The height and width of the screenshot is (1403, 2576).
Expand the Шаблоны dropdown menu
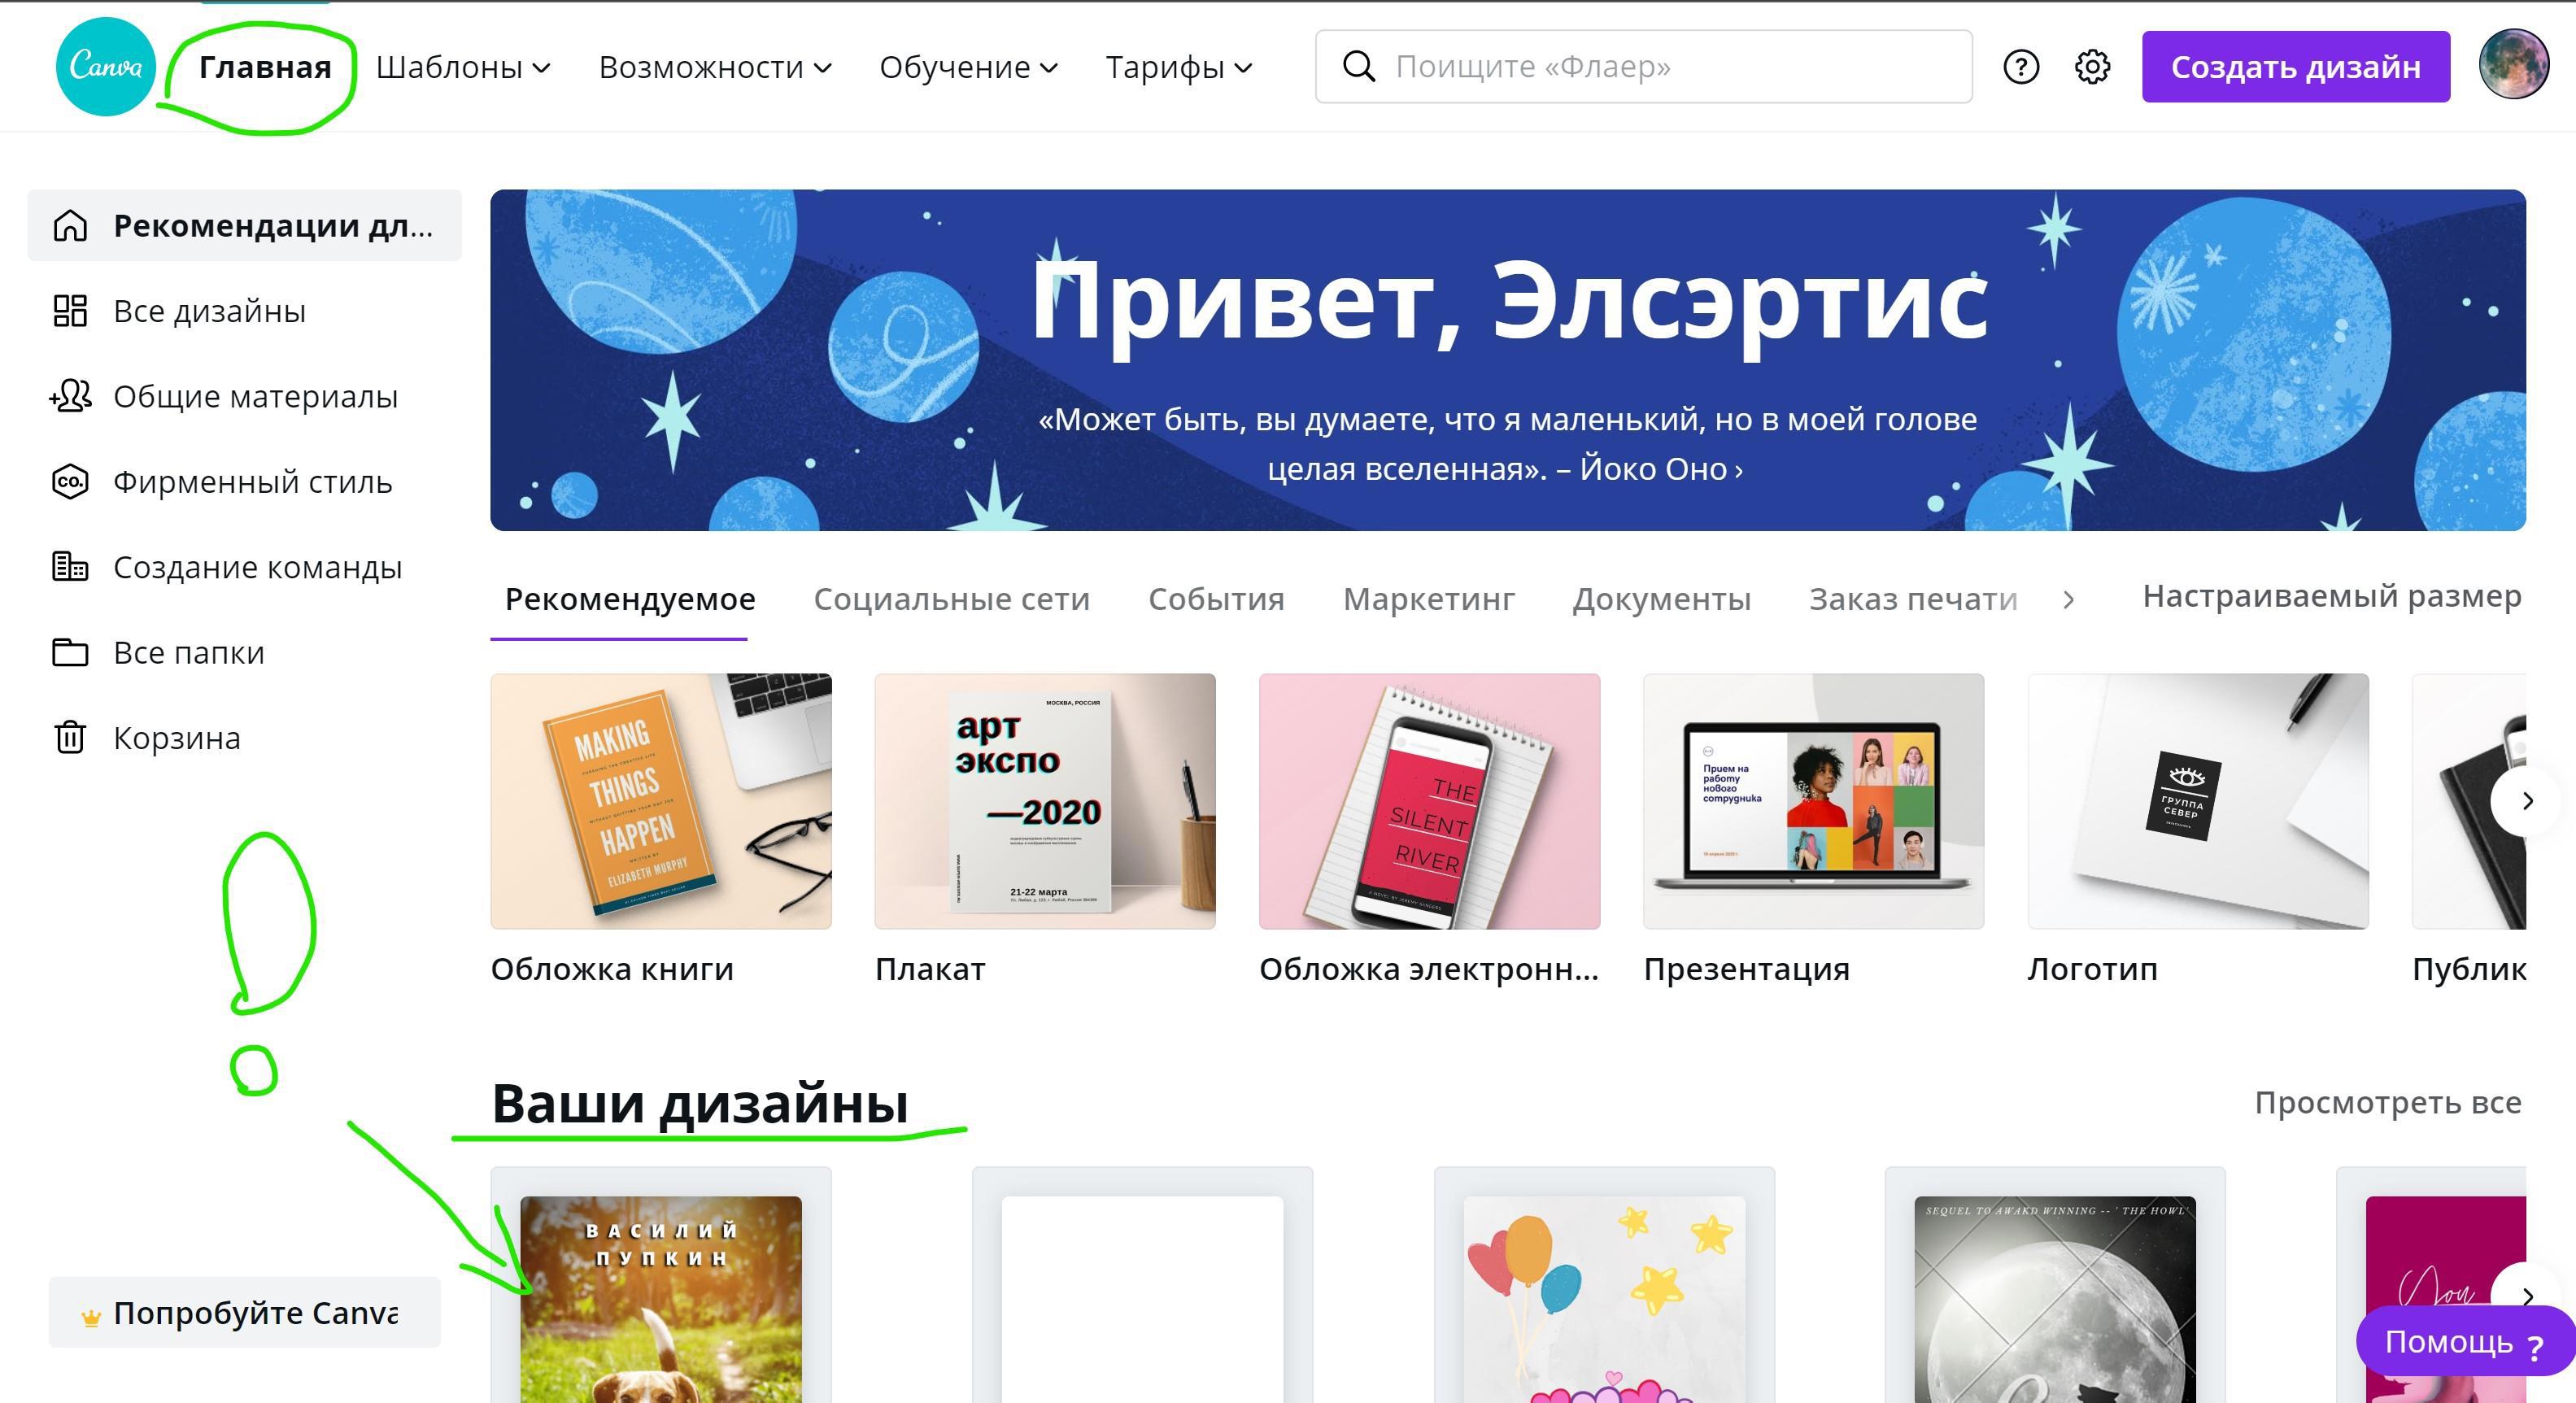(463, 67)
